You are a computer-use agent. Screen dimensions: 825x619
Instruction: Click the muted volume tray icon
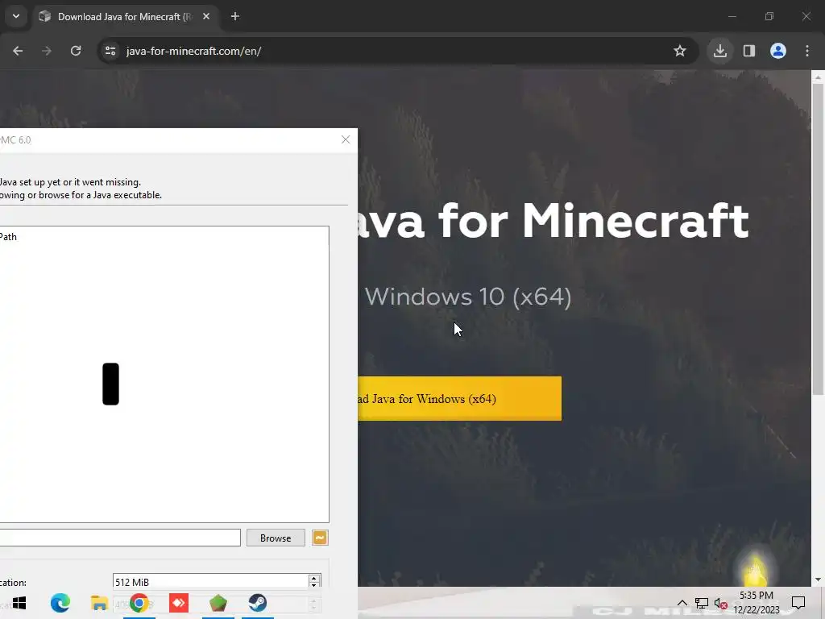[721, 603]
